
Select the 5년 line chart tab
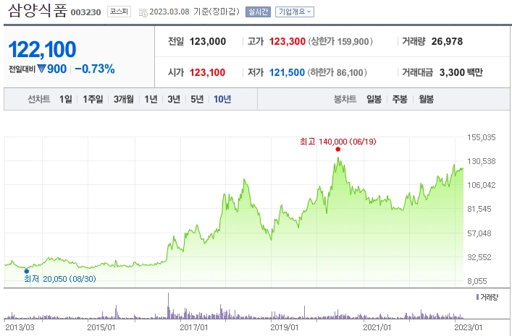click(x=197, y=99)
